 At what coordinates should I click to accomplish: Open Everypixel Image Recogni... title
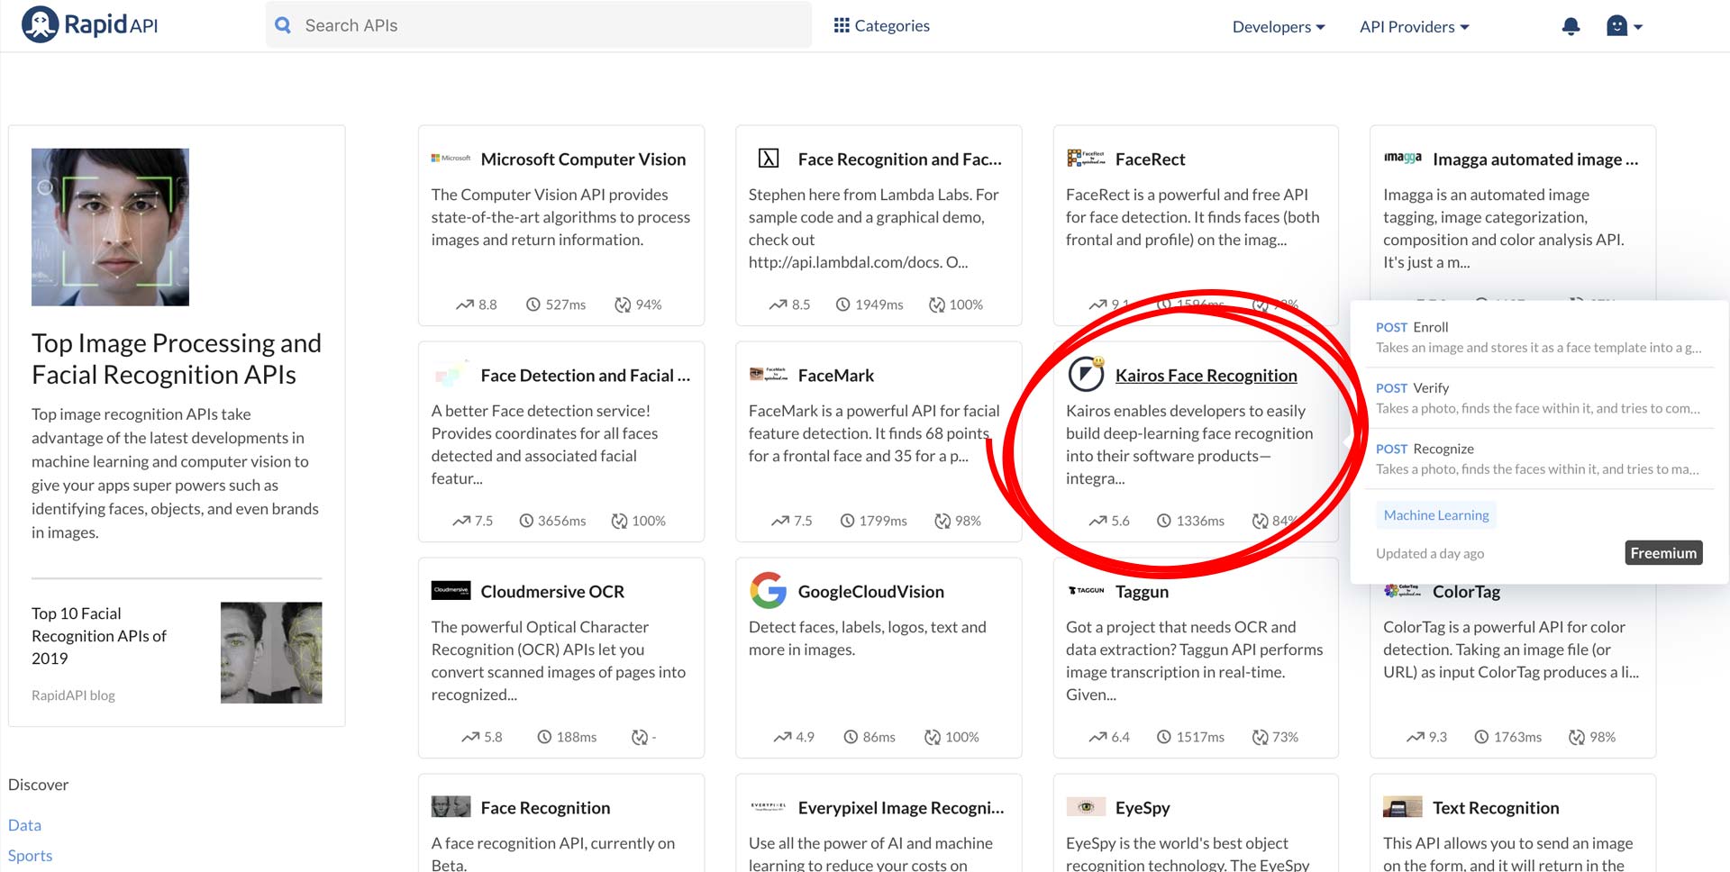[900, 808]
